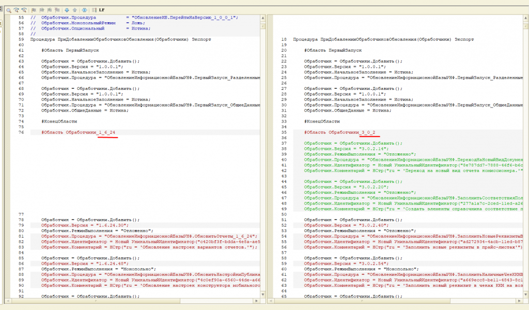Click comment line 55 'Обработчик.Процедура' in left pane

click(x=134, y=18)
